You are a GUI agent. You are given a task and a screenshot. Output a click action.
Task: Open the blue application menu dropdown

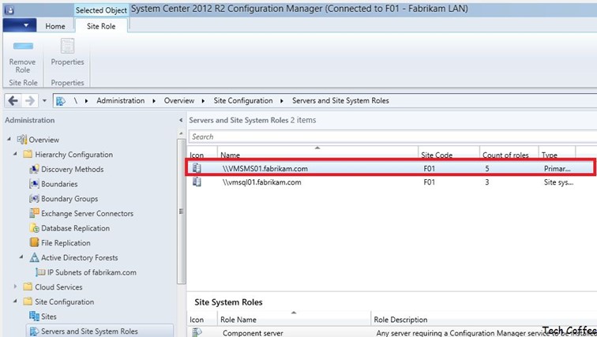tap(20, 25)
